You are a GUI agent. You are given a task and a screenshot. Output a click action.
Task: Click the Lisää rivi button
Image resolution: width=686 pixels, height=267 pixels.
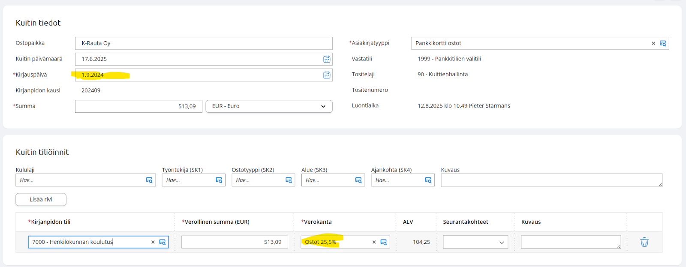(x=41, y=199)
